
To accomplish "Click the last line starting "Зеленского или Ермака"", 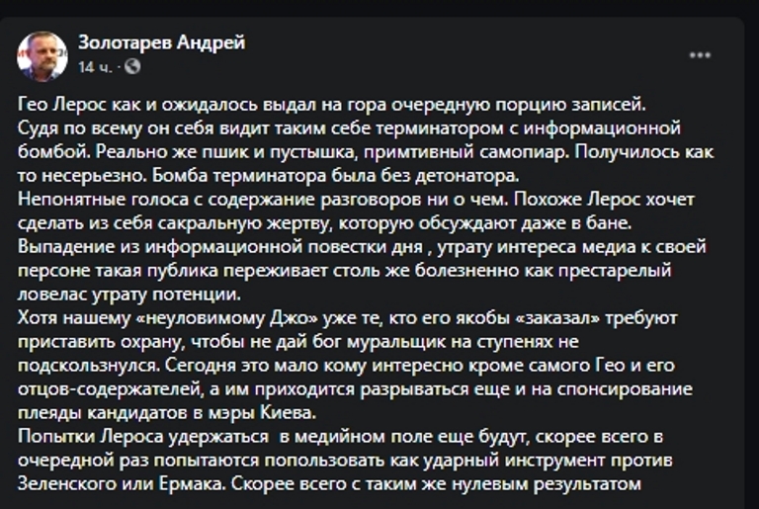I will tap(330, 484).
